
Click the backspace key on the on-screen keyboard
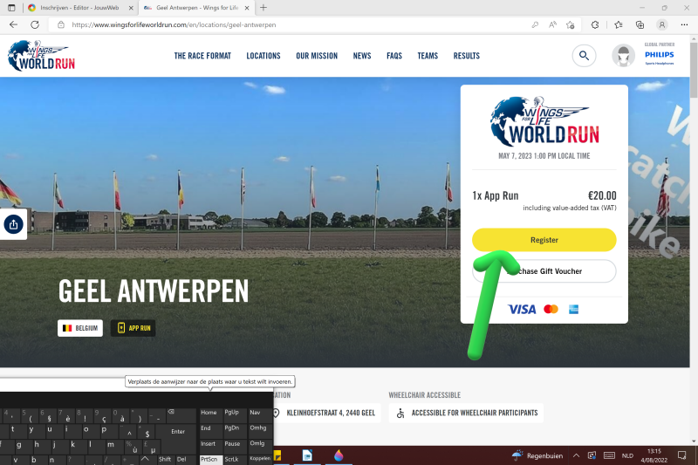[181, 415]
